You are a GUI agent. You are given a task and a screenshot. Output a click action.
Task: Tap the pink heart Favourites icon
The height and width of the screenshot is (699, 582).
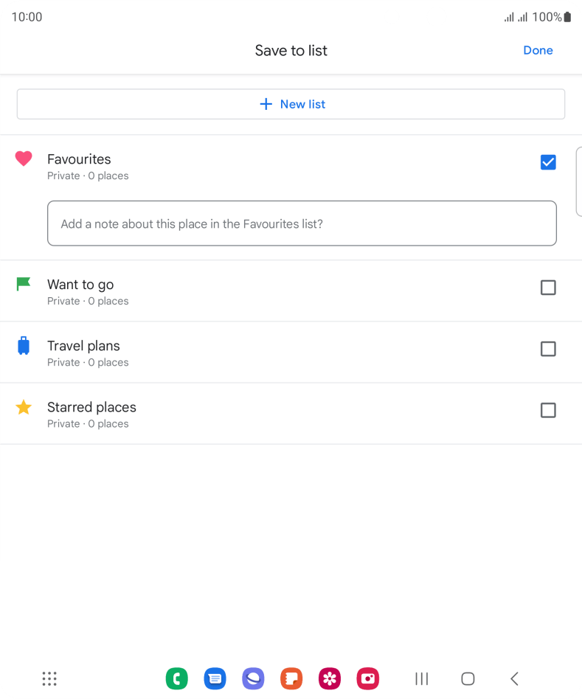[x=24, y=159]
